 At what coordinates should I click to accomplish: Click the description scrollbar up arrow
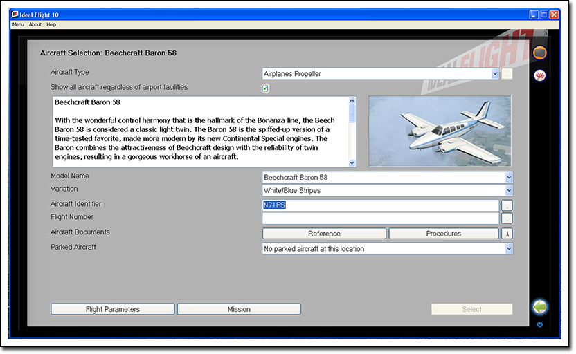click(352, 100)
